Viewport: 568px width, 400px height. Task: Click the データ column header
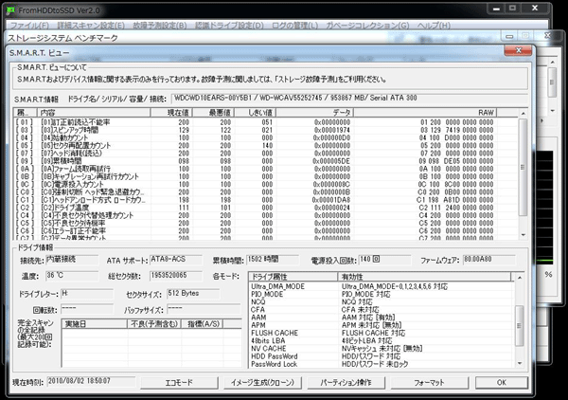tap(315, 113)
